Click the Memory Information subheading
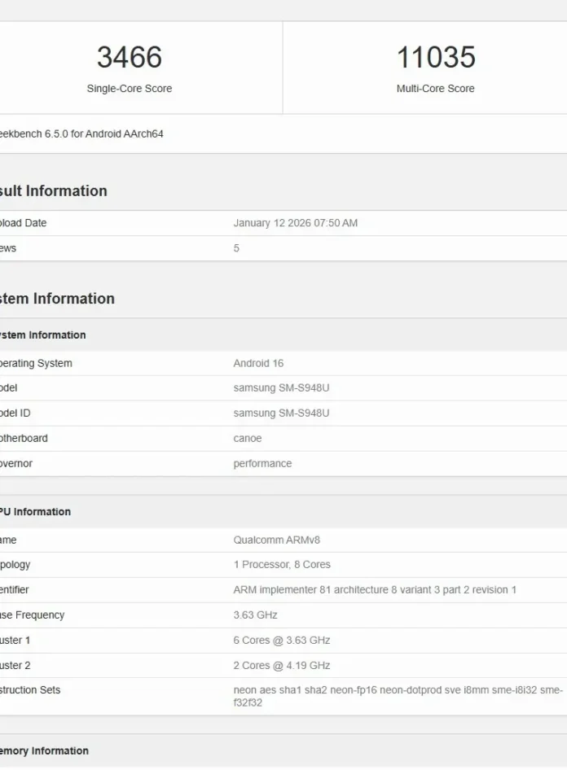 [44, 750]
